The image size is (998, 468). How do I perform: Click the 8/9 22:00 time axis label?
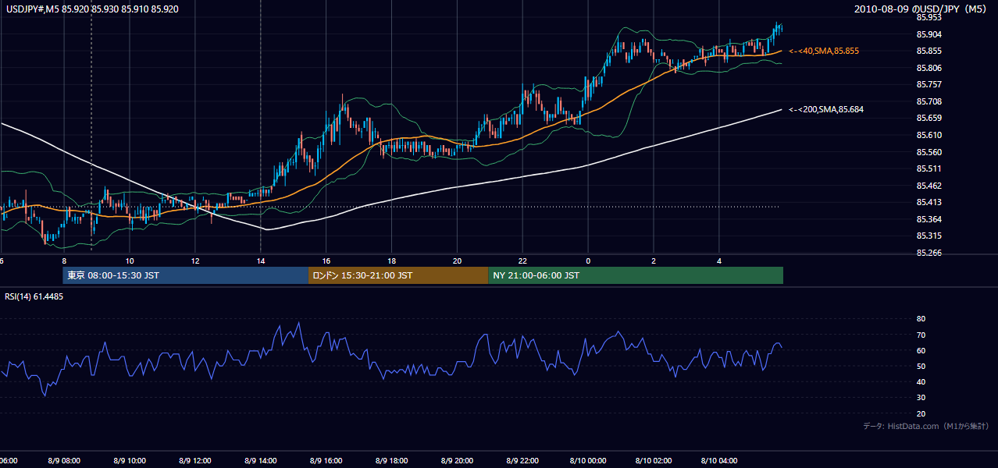coord(523,460)
